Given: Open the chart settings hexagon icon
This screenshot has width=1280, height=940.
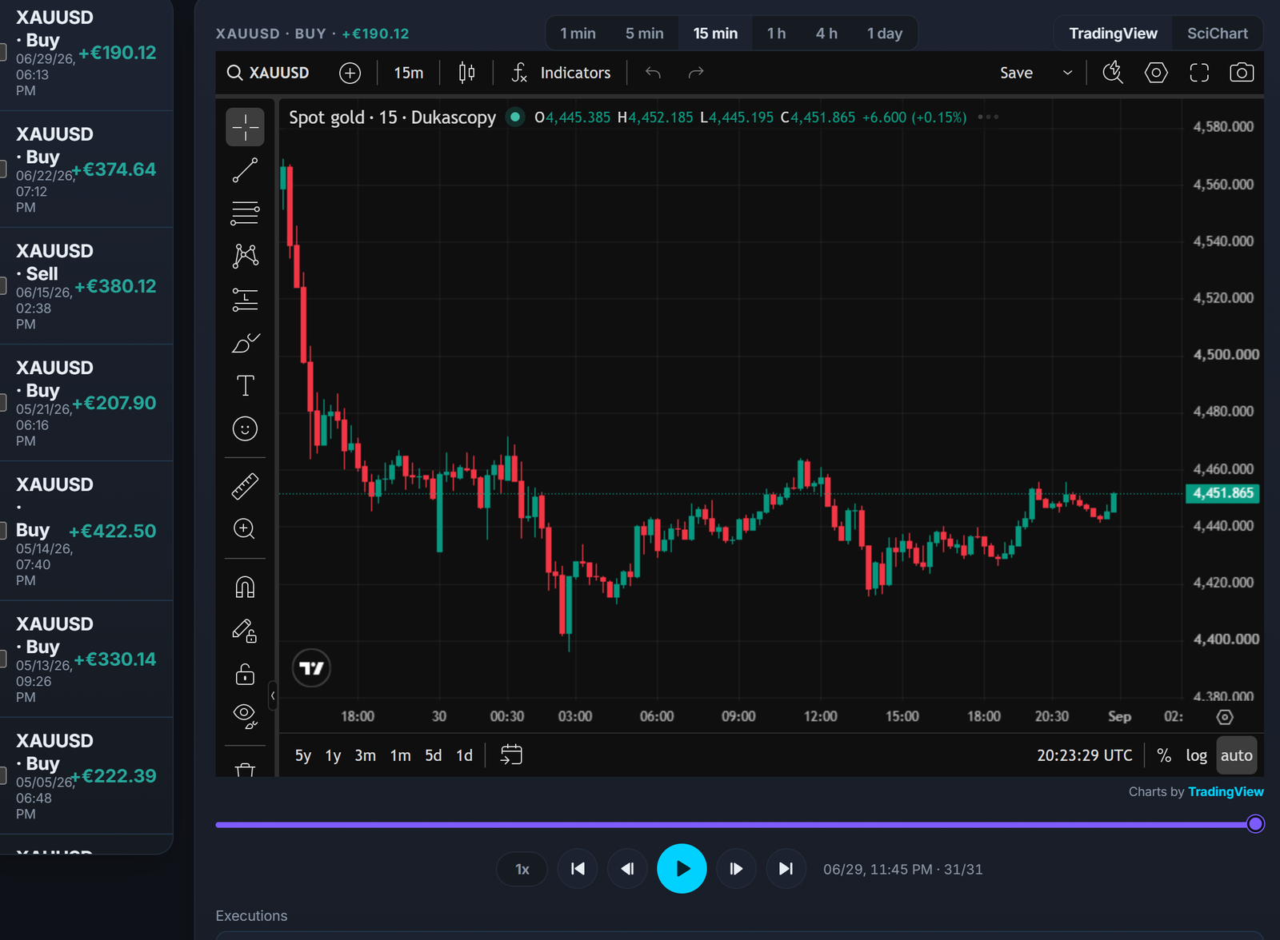Looking at the screenshot, I should (1156, 74).
